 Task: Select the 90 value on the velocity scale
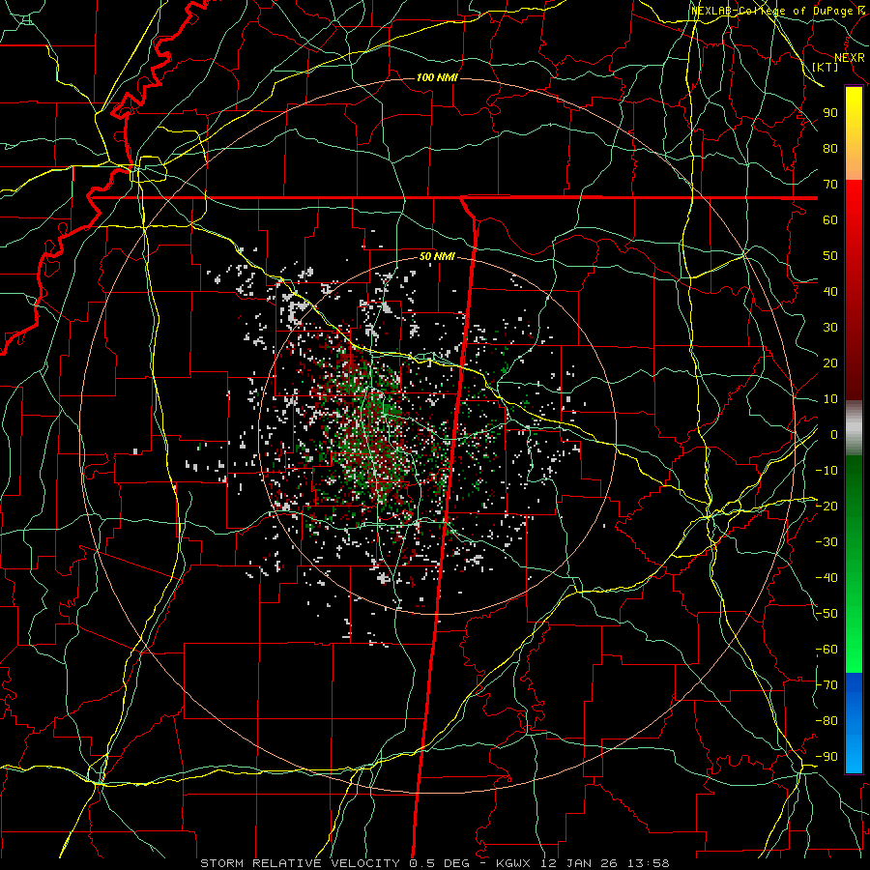pyautogui.click(x=830, y=113)
